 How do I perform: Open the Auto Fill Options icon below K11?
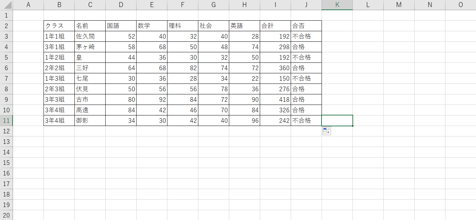click(x=326, y=131)
